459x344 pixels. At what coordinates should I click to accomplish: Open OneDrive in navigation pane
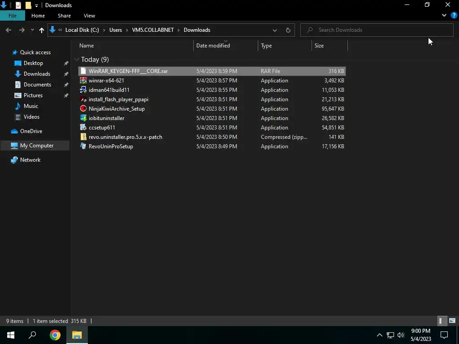(x=31, y=131)
